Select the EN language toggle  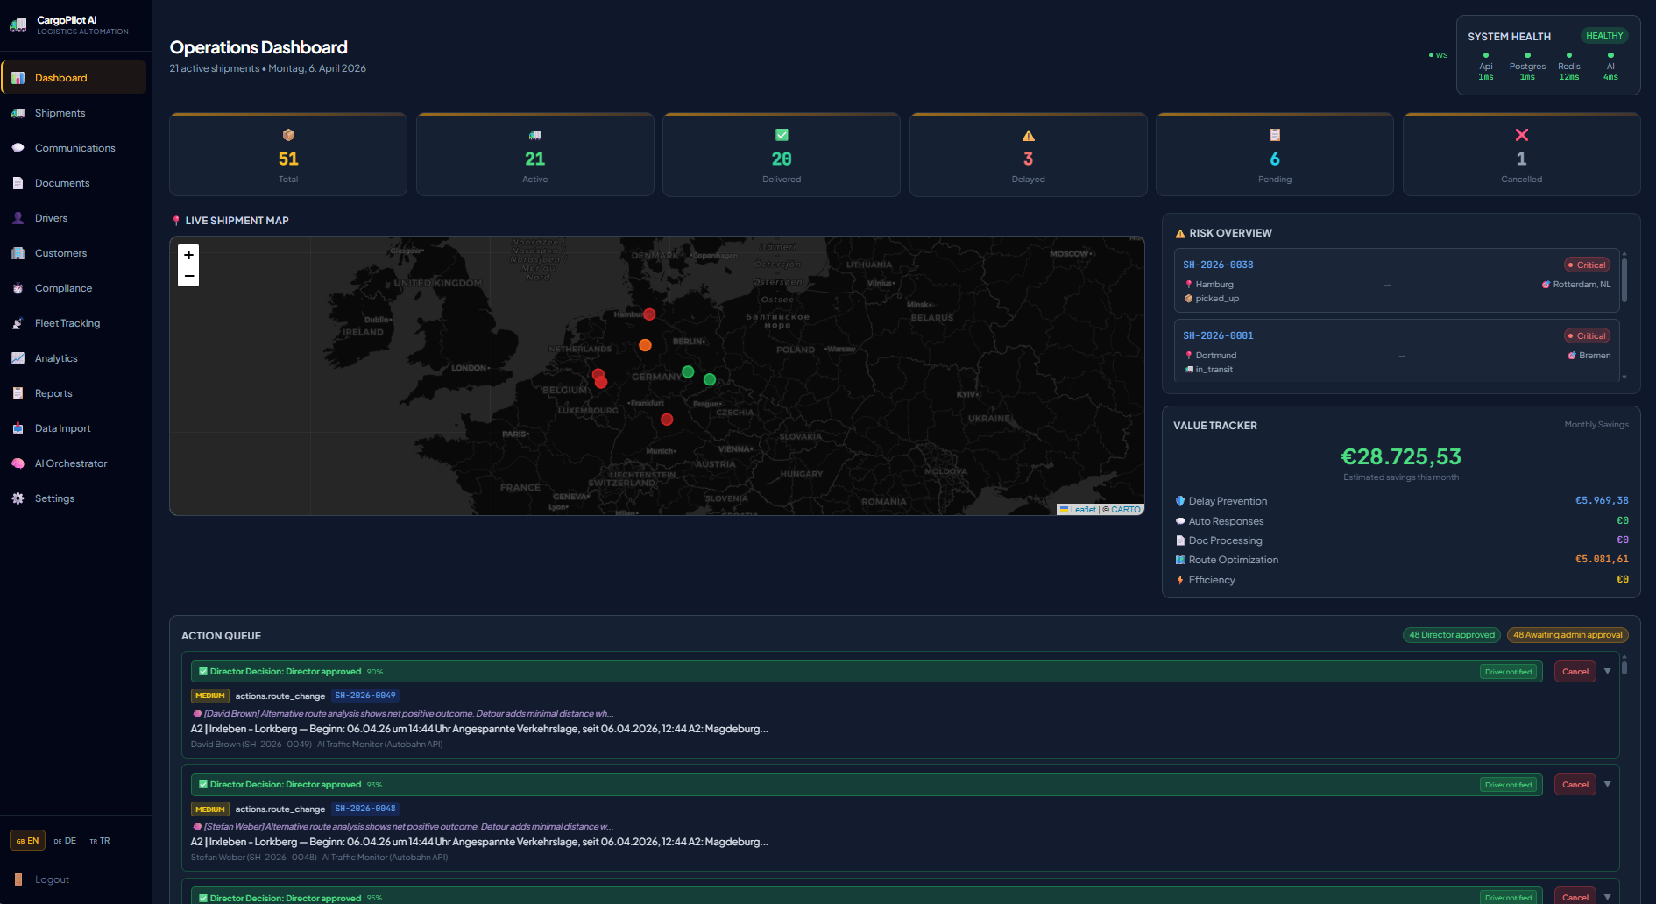click(x=27, y=840)
